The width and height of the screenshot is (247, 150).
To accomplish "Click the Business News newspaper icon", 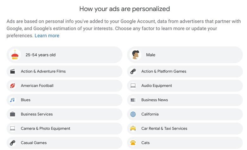I will [x=133, y=100].
